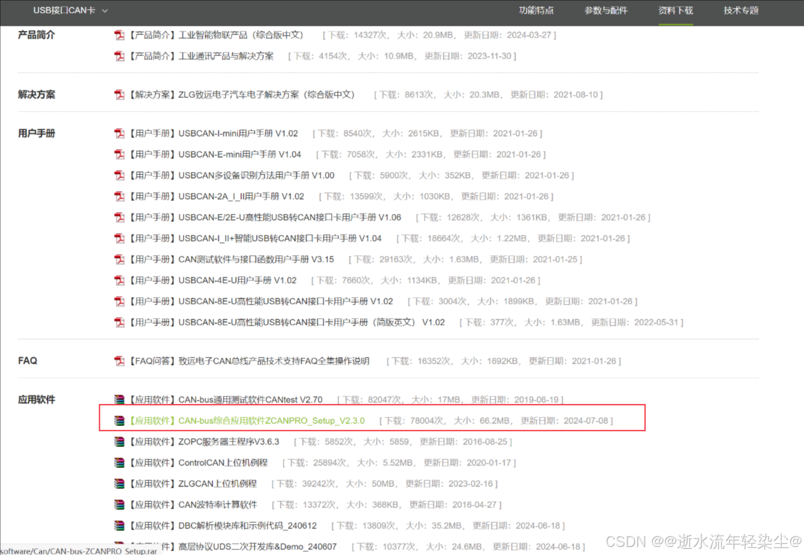Image resolution: width=804 pixels, height=555 pixels.
Task: Open USBCAN-I-mini用户手册 V1.02 link
Action: pos(213,133)
